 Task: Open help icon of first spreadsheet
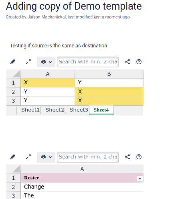[139, 62]
